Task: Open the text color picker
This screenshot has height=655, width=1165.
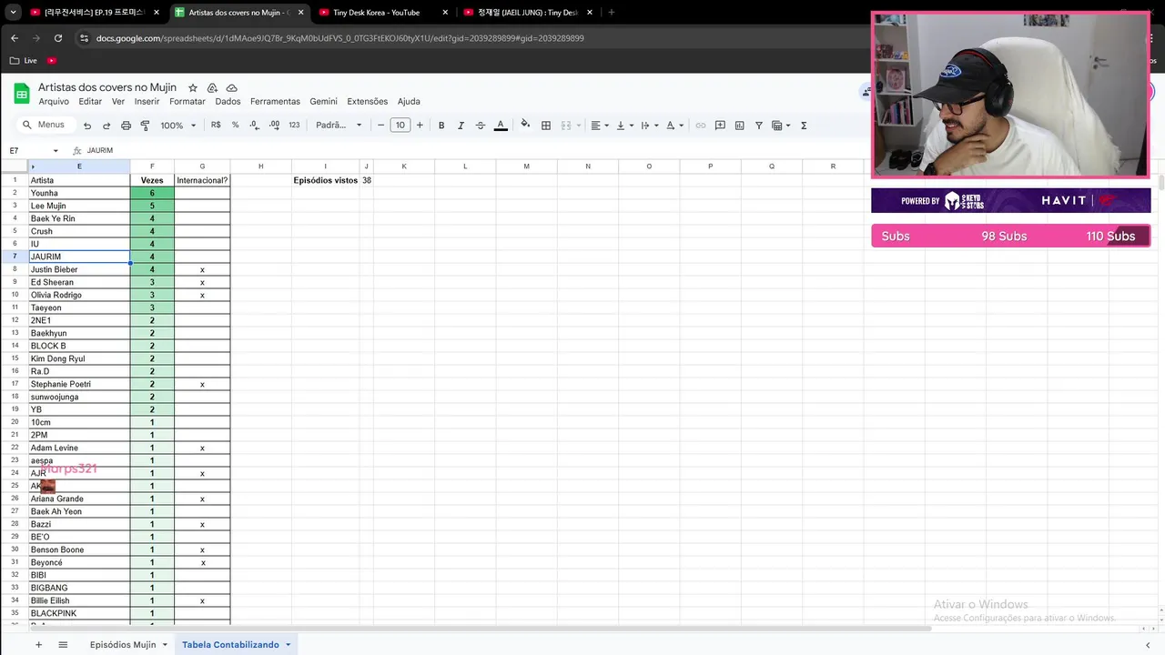Action: 500,126
